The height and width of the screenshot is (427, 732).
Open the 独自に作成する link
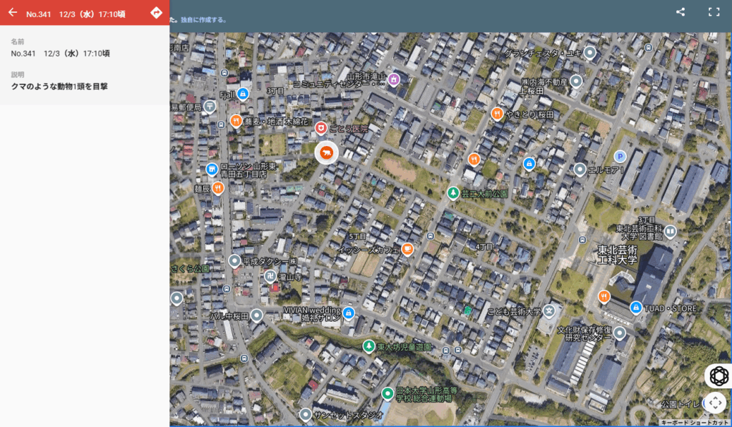tap(204, 20)
